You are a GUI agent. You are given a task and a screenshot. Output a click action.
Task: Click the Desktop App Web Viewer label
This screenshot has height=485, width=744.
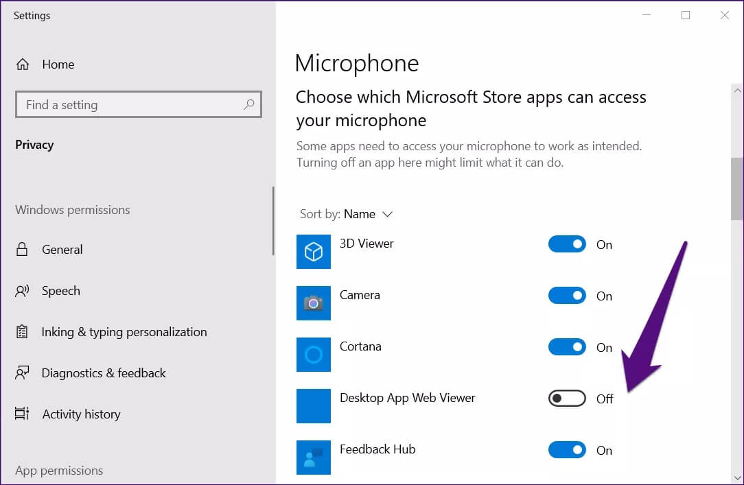(408, 398)
